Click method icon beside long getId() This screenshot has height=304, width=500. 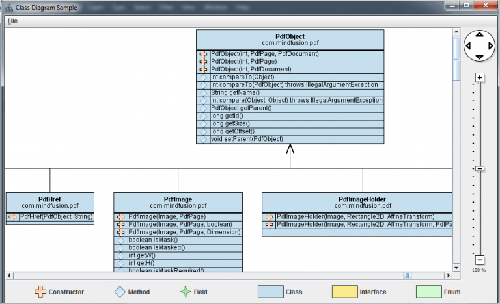pyautogui.click(x=203, y=116)
